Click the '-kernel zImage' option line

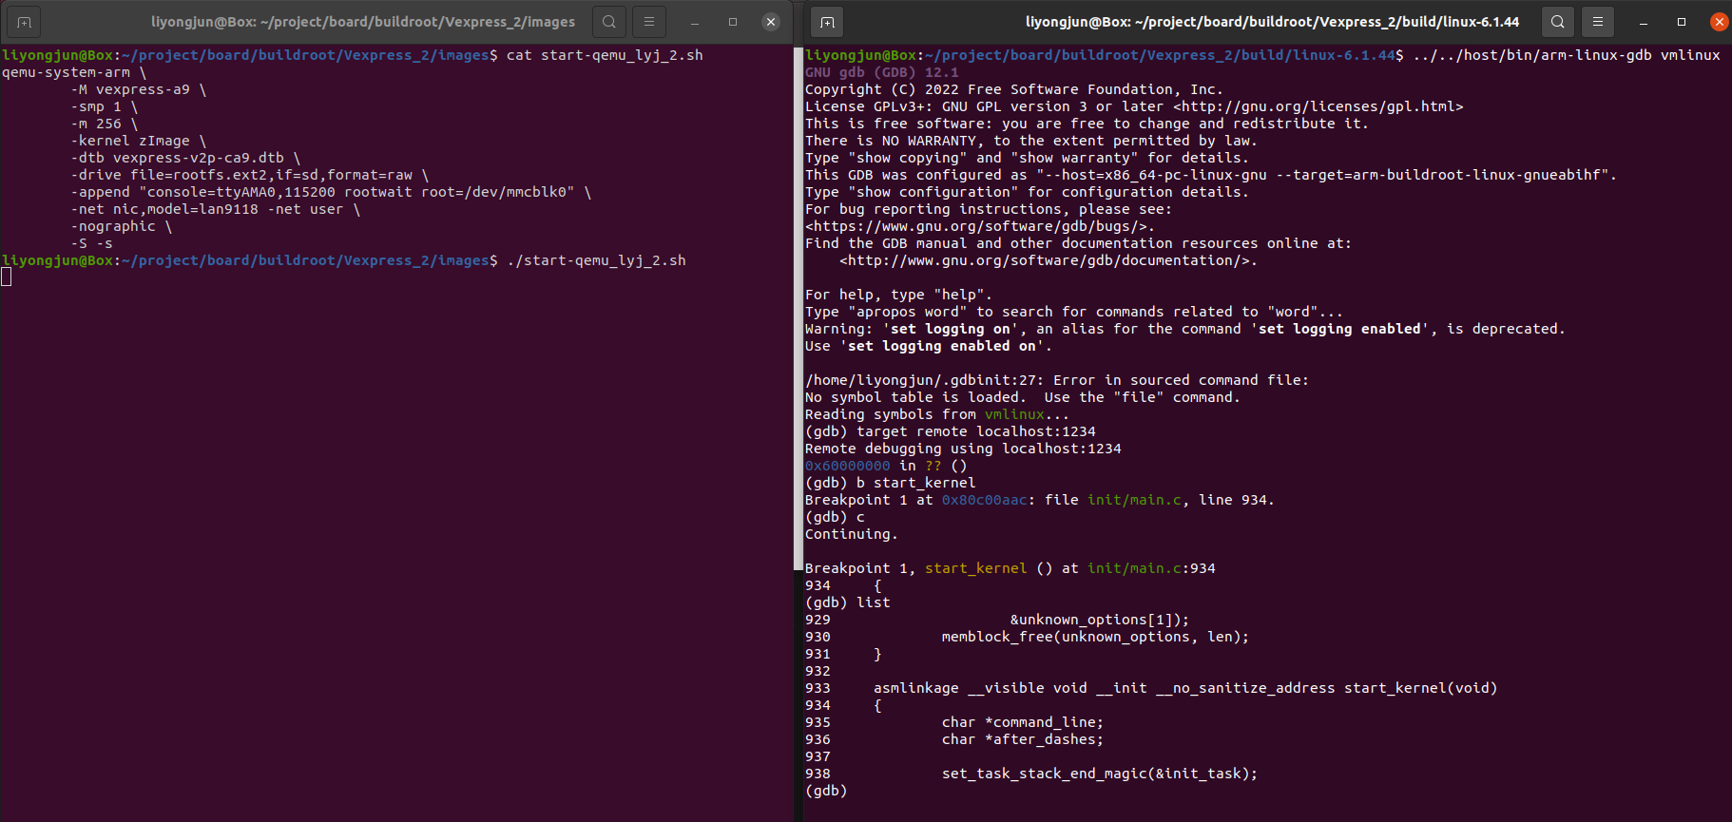pos(139,141)
